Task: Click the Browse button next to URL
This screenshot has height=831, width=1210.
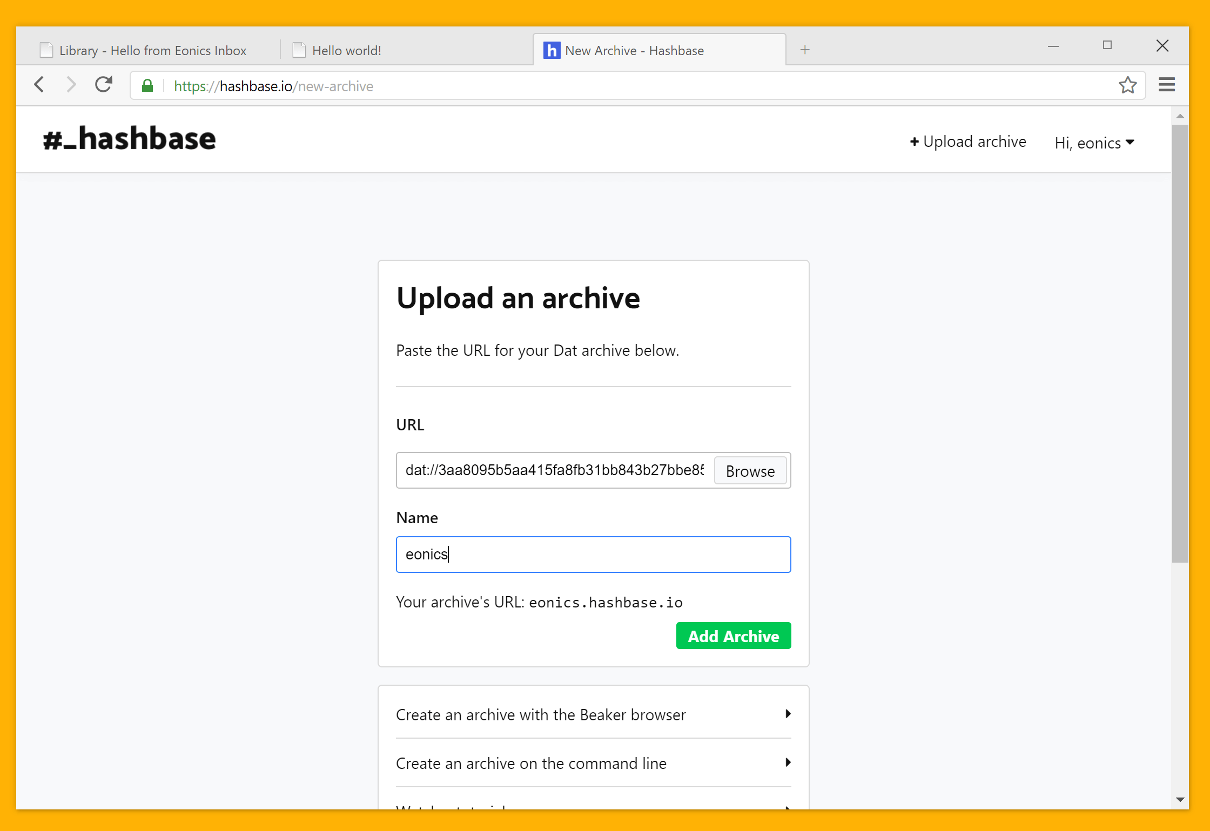Action: tap(750, 470)
